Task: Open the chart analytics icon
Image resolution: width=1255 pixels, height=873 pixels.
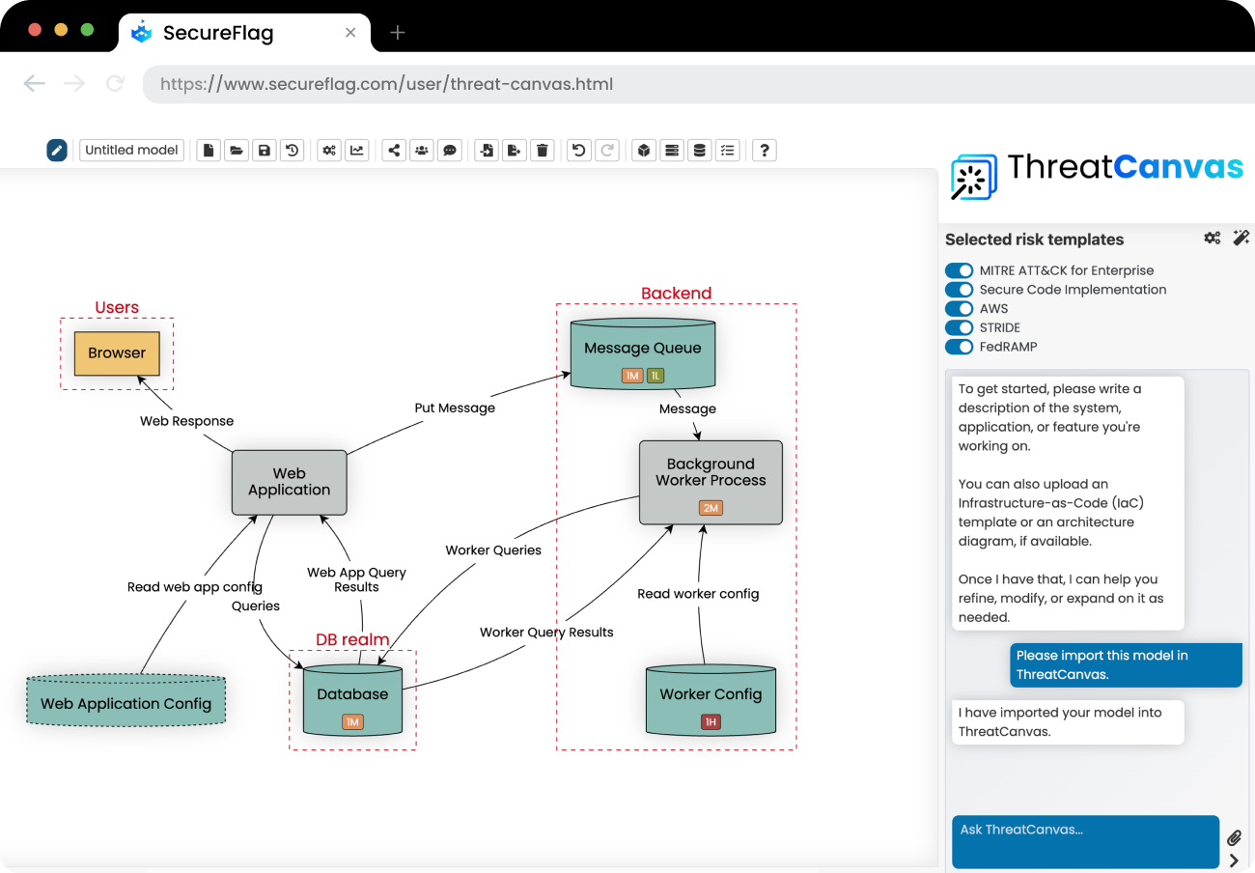Action: (x=357, y=150)
